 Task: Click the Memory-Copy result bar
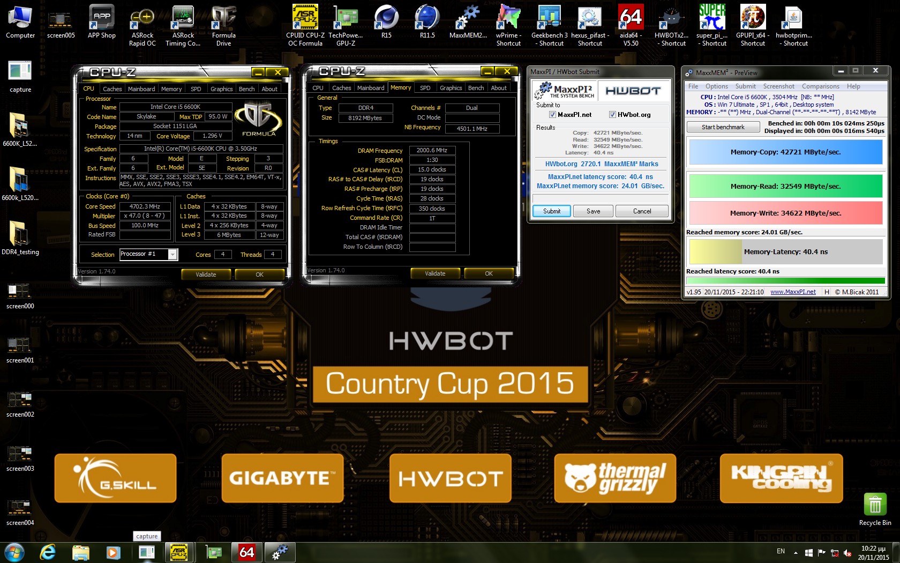pos(786,152)
